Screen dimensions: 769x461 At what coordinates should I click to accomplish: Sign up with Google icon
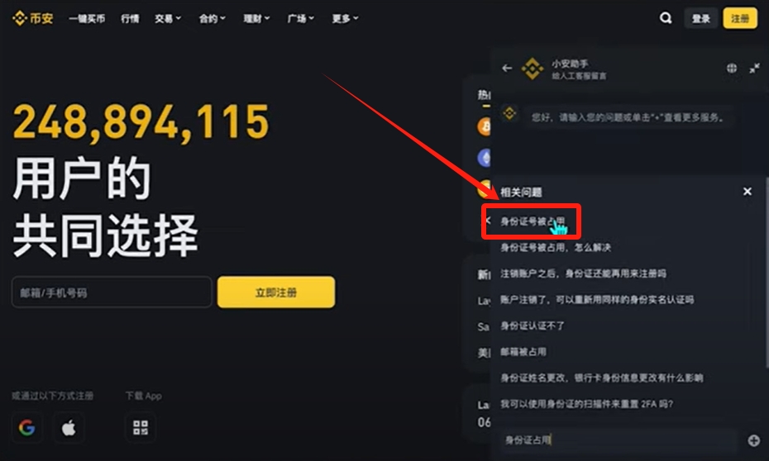pos(27,428)
